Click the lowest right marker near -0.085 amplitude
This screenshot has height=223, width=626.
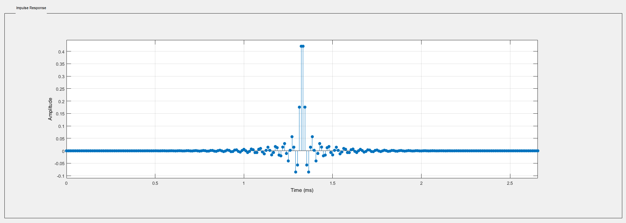[309, 172]
